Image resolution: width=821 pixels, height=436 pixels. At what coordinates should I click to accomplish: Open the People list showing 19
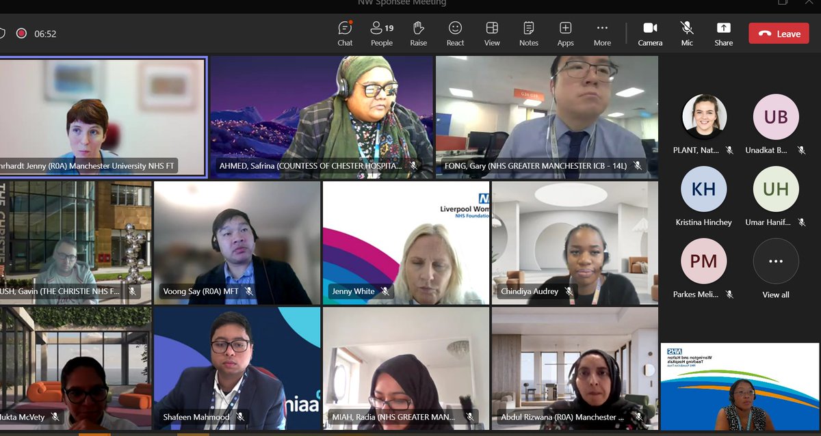[382, 33]
